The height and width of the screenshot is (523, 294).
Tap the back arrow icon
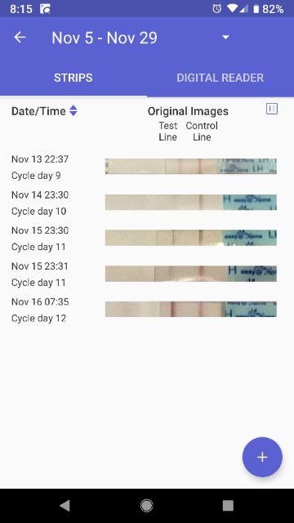pos(20,38)
